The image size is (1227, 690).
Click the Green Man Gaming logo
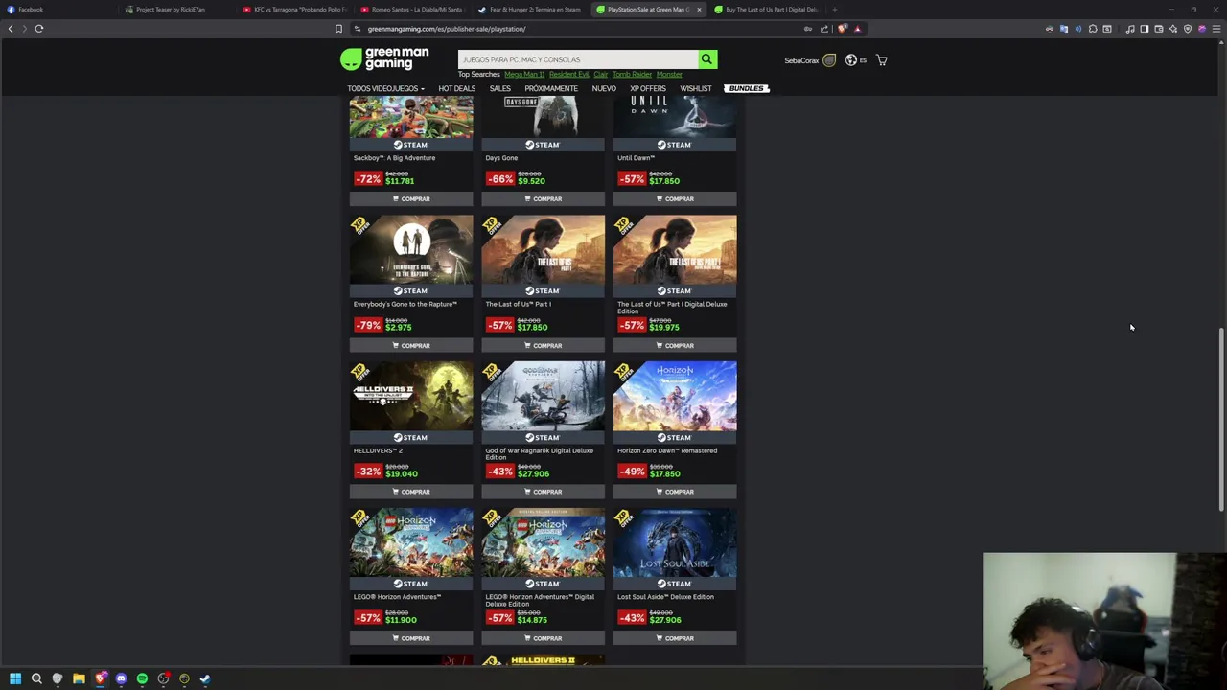coord(384,59)
